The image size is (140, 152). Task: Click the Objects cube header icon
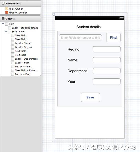pyautogui.click(x=3, y=18)
